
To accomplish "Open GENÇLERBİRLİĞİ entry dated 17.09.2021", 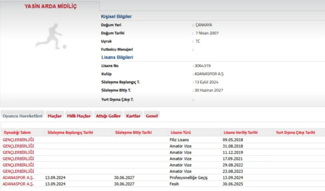I will [18, 159].
